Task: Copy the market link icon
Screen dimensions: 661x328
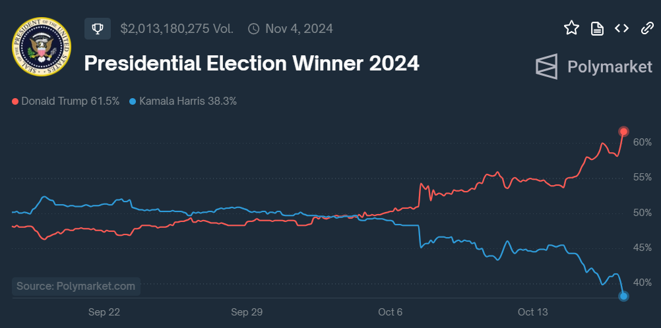Action: [x=646, y=28]
